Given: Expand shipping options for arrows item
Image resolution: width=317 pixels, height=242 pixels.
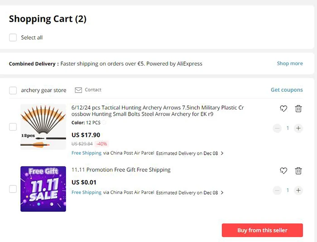Looking at the screenshot, I should click(x=222, y=153).
